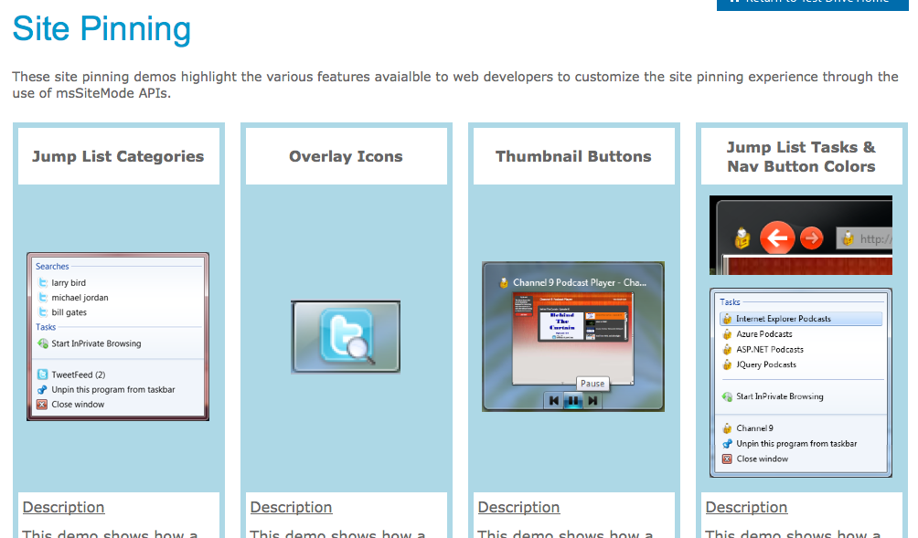Click the icon beside Internet Explorer Podcasts
This screenshot has height=538, width=918.
click(727, 319)
